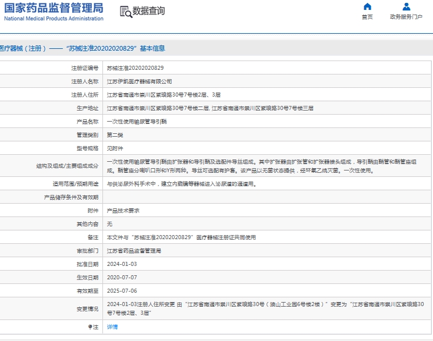Click the 备注 label
Image resolution: width=433 pixels, height=341 pixels.
[x=93, y=237]
